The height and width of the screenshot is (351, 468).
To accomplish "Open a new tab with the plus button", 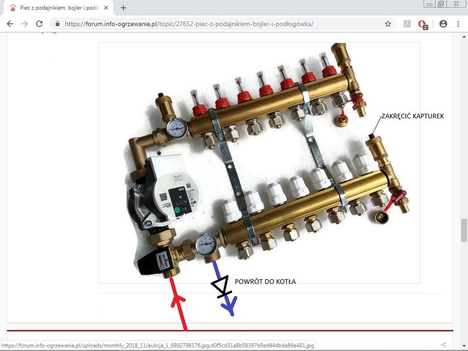I will point(124,8).
